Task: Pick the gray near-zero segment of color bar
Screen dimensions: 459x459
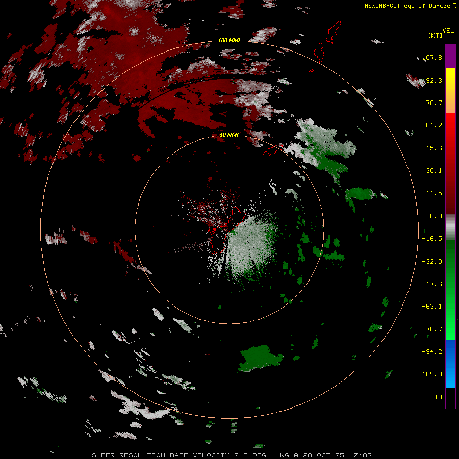Action: click(x=450, y=227)
